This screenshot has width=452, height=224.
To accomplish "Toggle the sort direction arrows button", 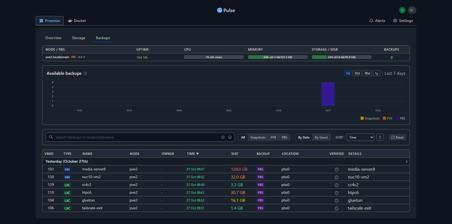I will pos(380,137).
